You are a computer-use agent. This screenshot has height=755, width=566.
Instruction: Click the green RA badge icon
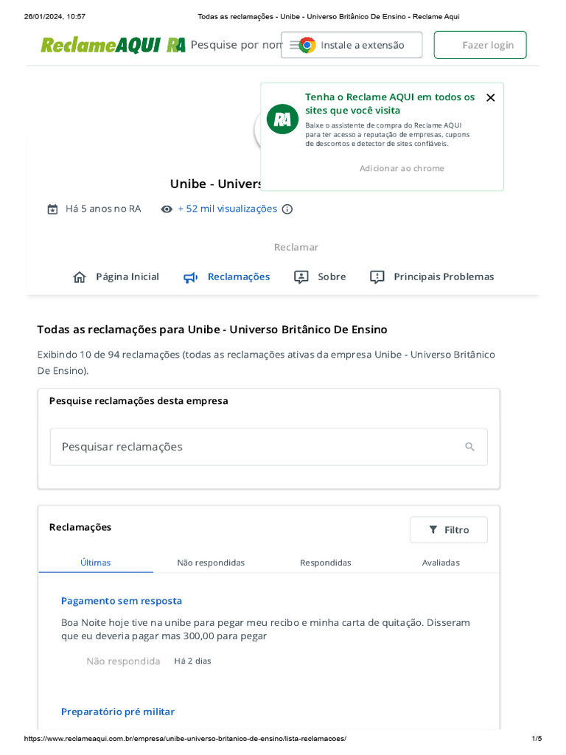282,119
